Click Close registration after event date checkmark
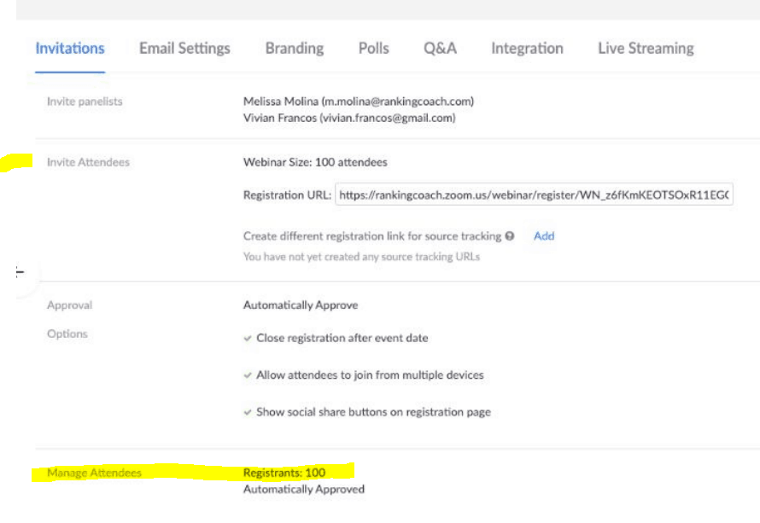The image size is (760, 523). [x=248, y=338]
